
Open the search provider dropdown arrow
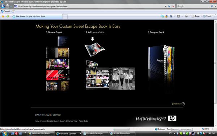pos(215,6)
